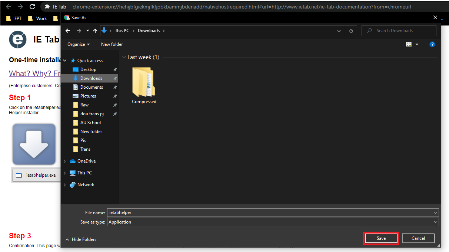The height and width of the screenshot is (252, 449).
Task: Click the large download arrow image
Action: click(x=34, y=144)
